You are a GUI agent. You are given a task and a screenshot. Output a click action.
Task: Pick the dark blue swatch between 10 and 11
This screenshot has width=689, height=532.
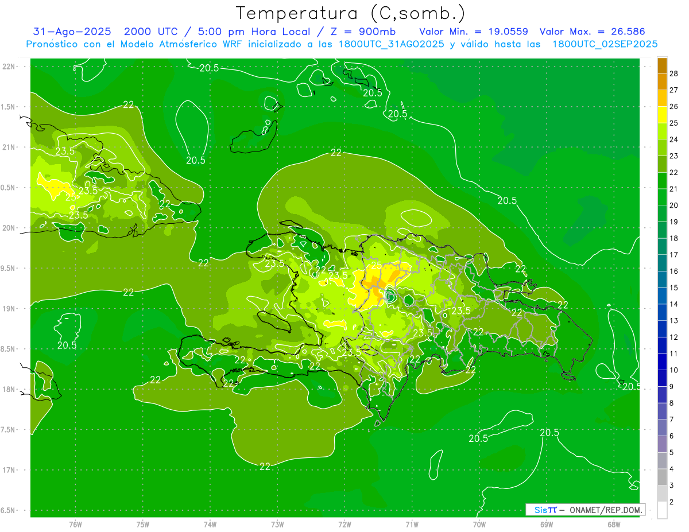coord(662,362)
